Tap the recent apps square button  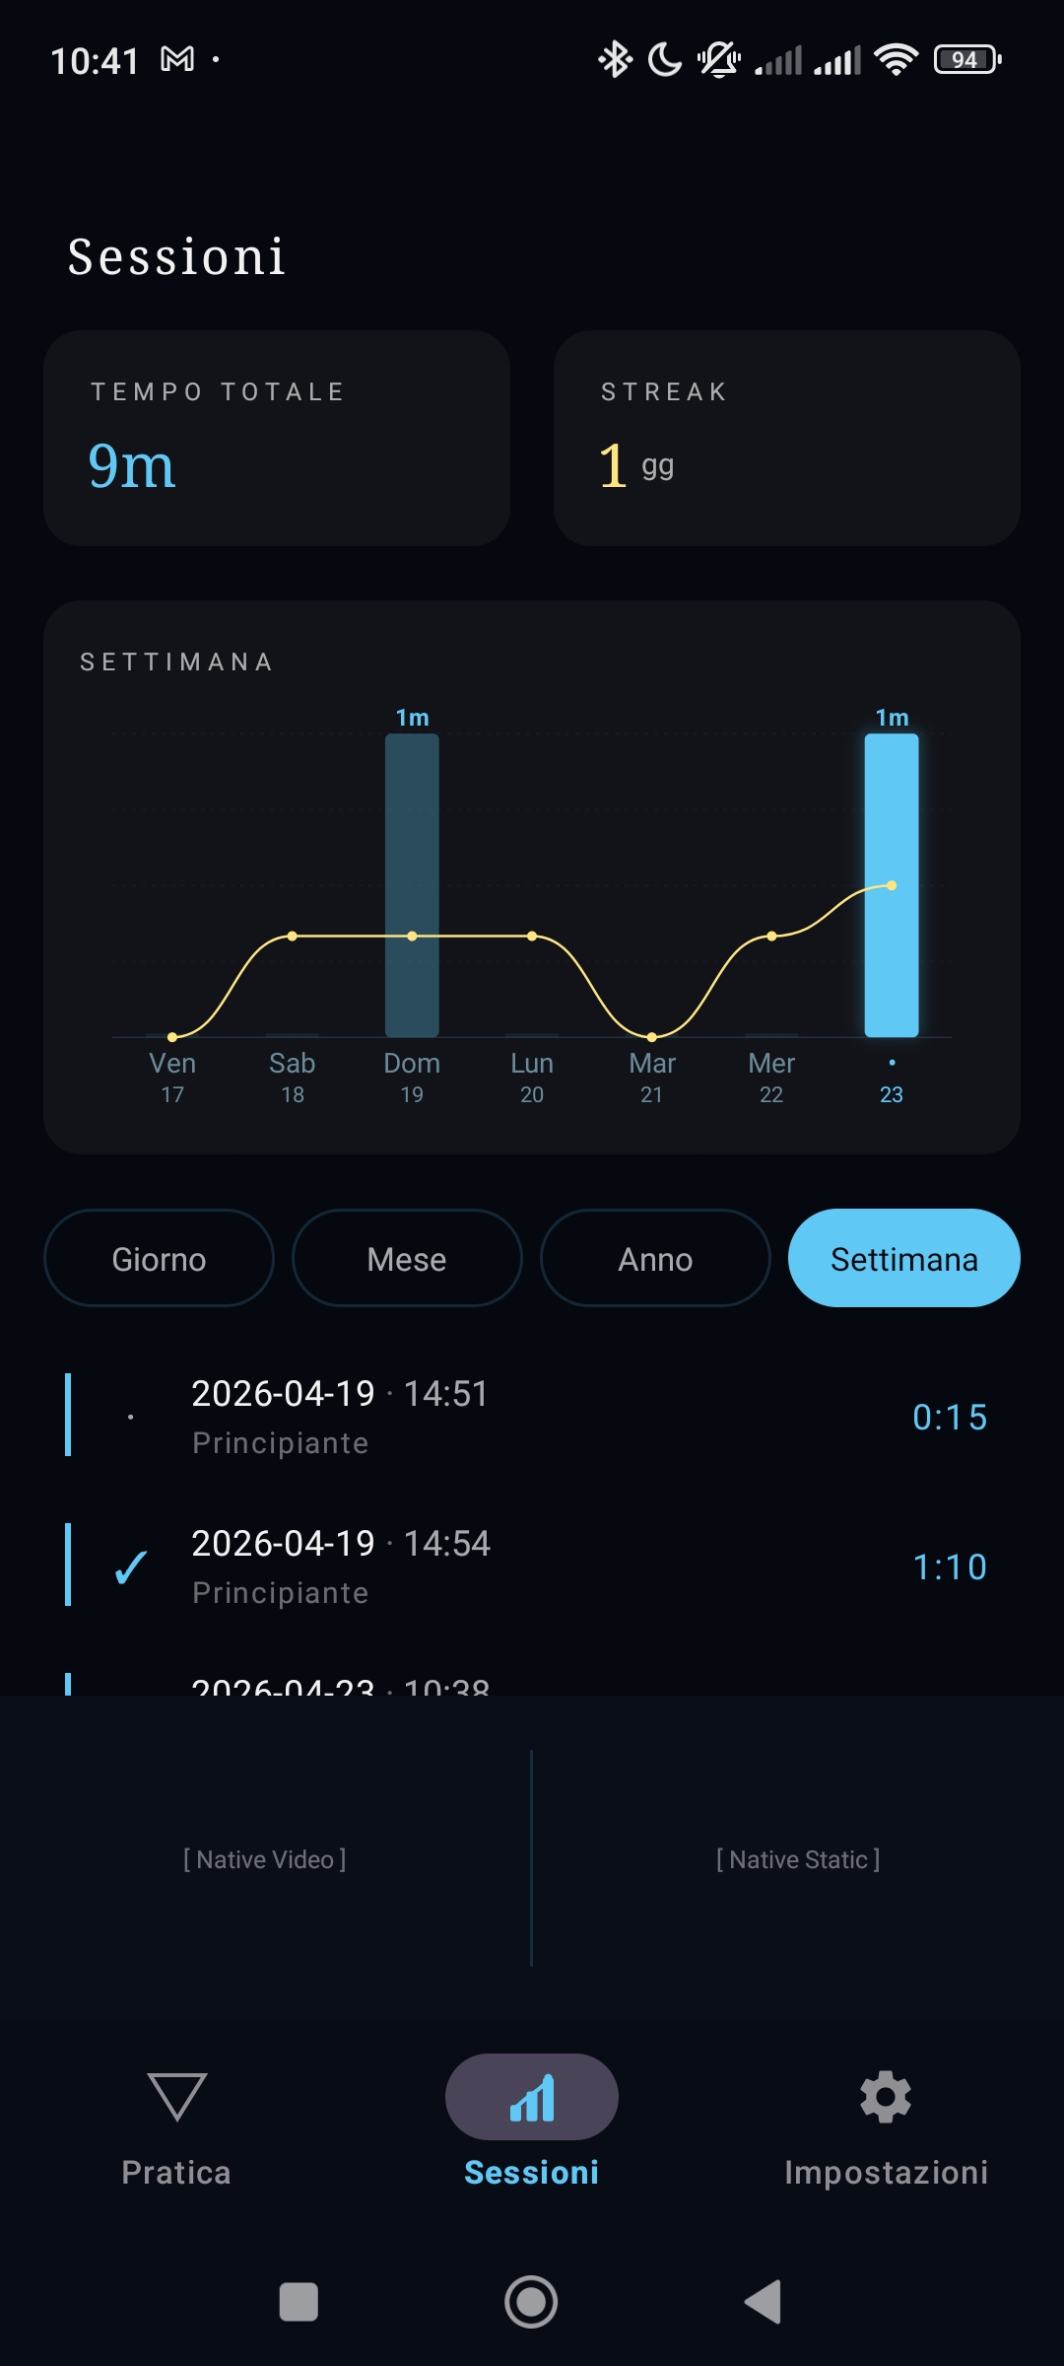tap(299, 2302)
